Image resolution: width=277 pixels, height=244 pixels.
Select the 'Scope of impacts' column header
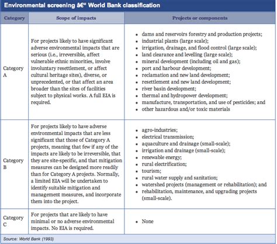pyautogui.click(x=76, y=18)
